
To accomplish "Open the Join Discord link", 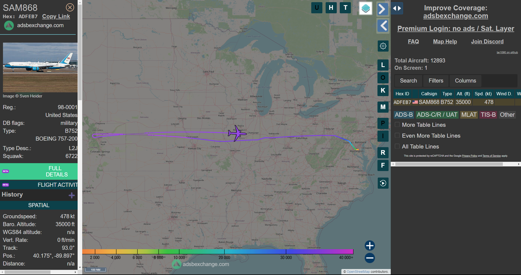I will pyautogui.click(x=487, y=42).
